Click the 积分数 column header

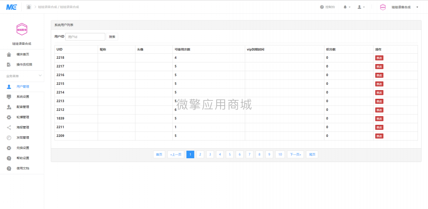coord(349,49)
